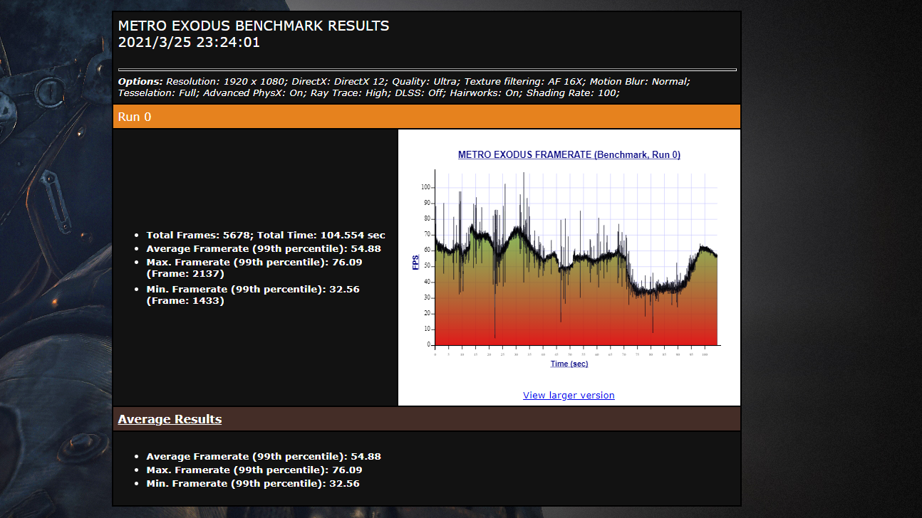Screen dimensions: 922x518
Task: Click the Frame: 1433 text
Action: pos(185,301)
